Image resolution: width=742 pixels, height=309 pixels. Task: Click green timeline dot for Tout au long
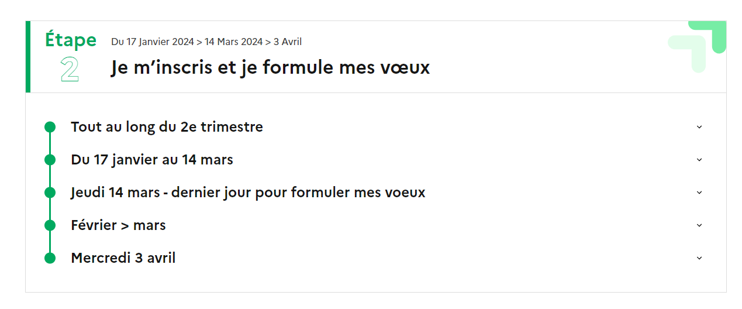tap(50, 127)
